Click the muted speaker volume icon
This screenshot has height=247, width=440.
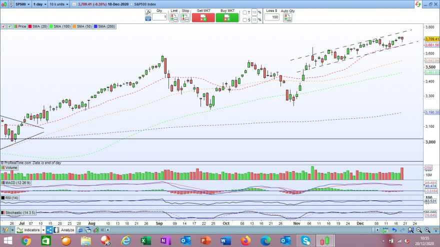click(406, 241)
